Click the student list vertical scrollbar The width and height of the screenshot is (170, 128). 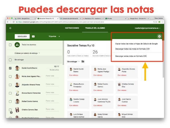[63, 53]
